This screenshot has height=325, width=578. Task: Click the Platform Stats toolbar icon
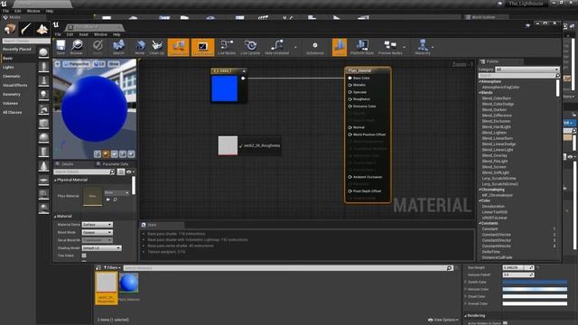tap(361, 47)
